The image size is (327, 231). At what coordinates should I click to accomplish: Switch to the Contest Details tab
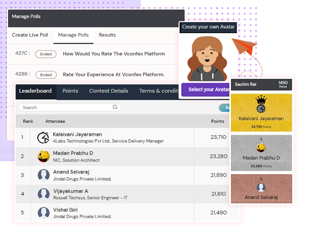click(x=109, y=91)
